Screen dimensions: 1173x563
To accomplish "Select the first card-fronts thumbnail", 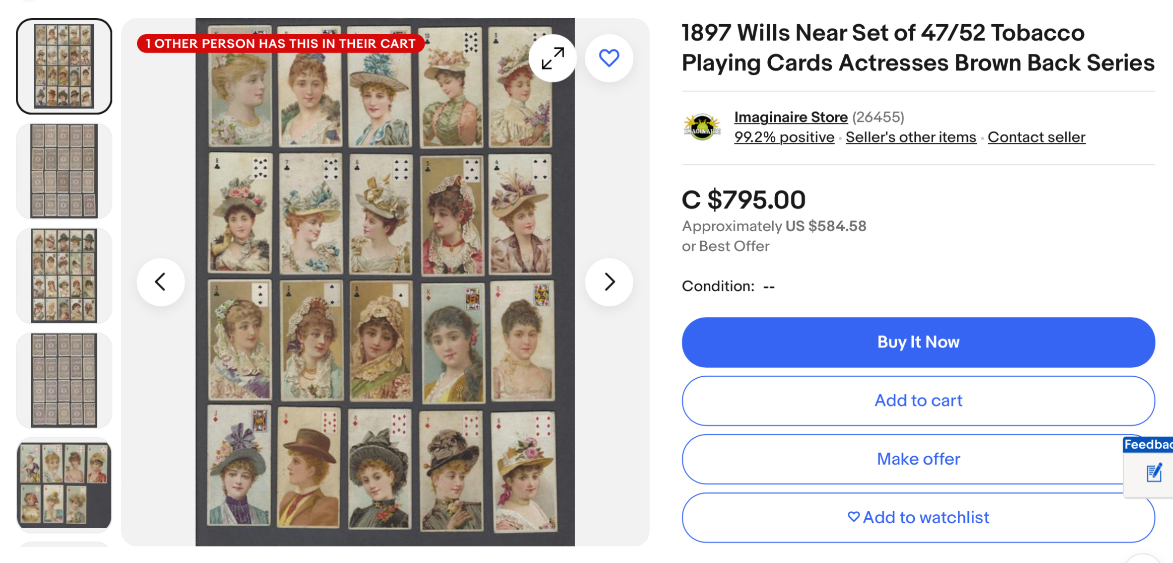I will pyautogui.click(x=64, y=66).
